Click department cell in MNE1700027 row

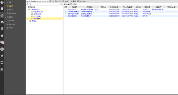tap(157, 9)
